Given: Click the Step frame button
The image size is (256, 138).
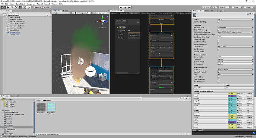Looking at the screenshot, I should click(x=129, y=7).
